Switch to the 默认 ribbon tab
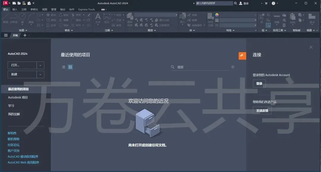Screen dimensions: 321x172 tap(6, 10)
